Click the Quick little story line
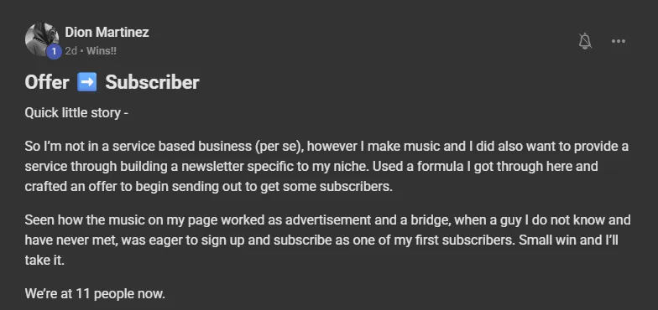 (x=76, y=113)
